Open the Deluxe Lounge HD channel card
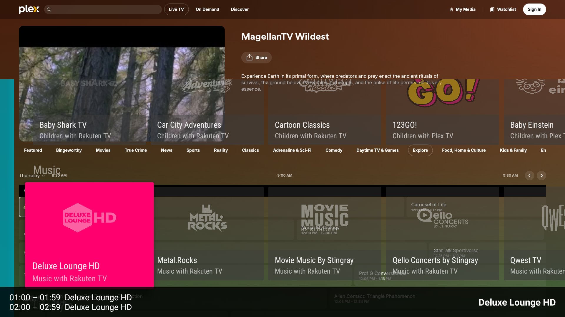 pos(89,235)
